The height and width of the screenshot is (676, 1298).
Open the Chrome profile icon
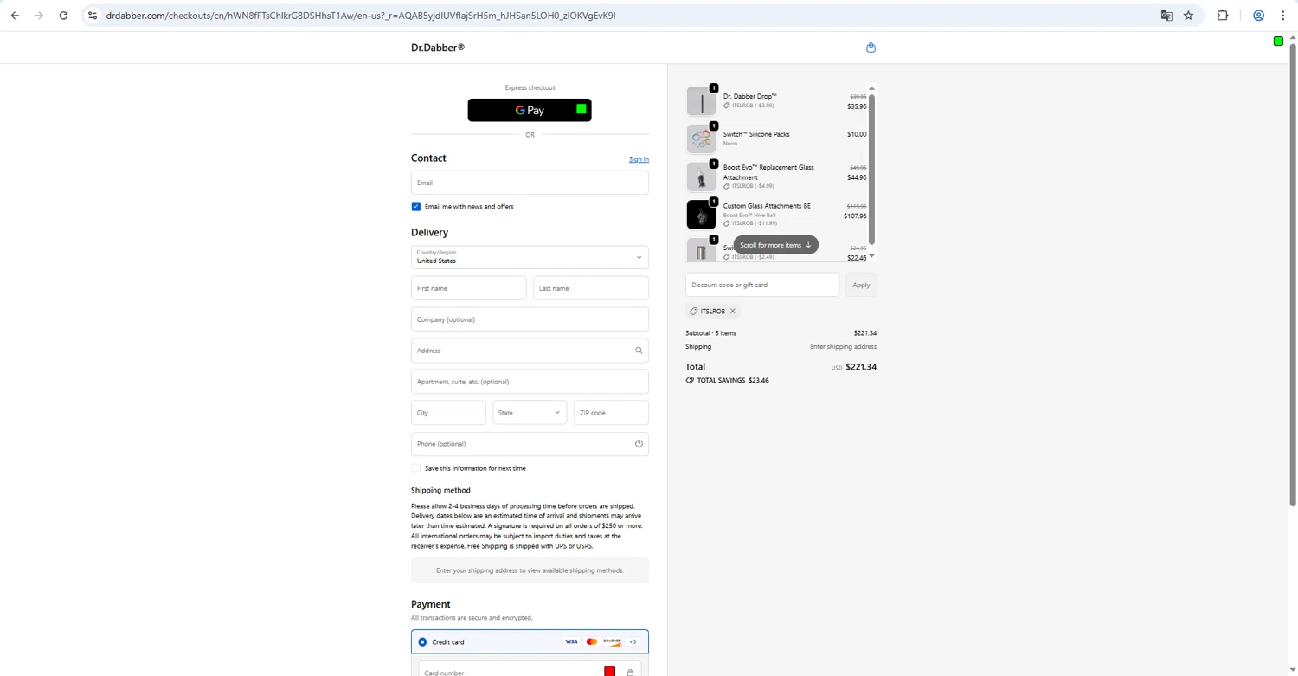tap(1259, 16)
